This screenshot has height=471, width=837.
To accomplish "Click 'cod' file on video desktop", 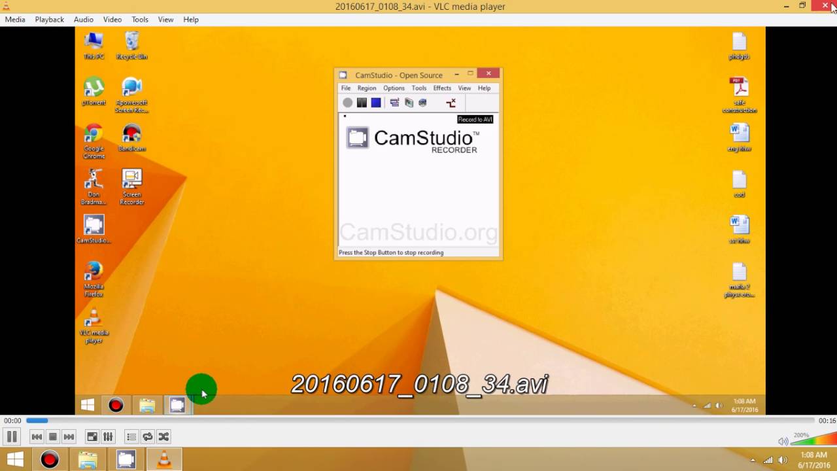I will pyautogui.click(x=739, y=184).
